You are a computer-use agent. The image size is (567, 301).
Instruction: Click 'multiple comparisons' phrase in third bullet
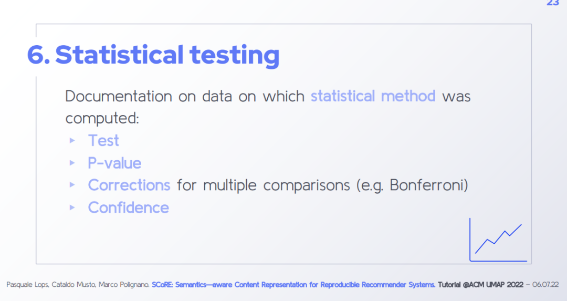point(277,185)
